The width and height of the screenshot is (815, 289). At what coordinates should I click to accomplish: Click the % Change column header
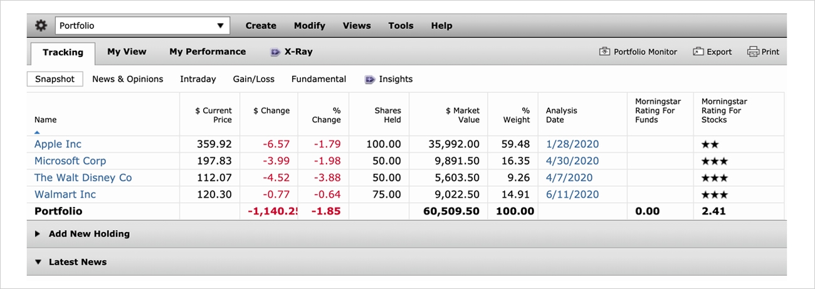tap(326, 115)
